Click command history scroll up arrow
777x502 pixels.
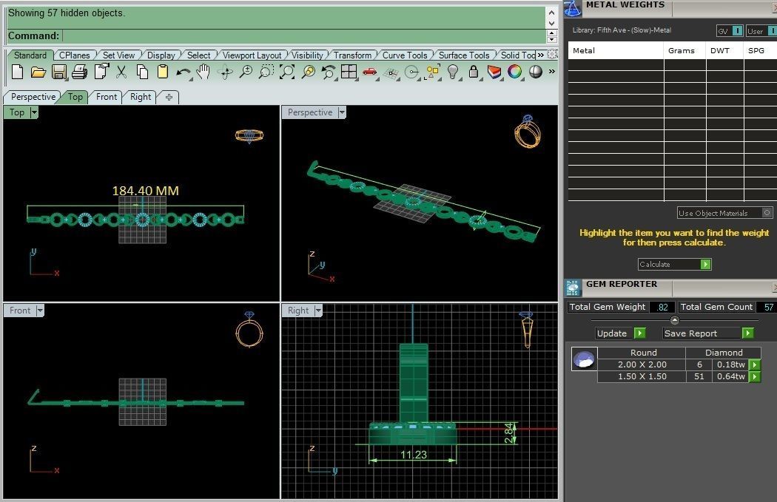tap(551, 12)
